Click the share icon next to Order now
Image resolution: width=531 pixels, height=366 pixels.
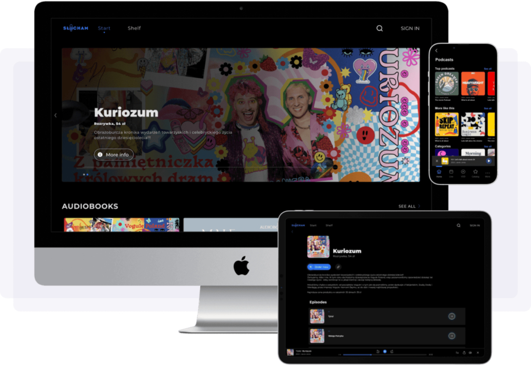click(x=338, y=267)
